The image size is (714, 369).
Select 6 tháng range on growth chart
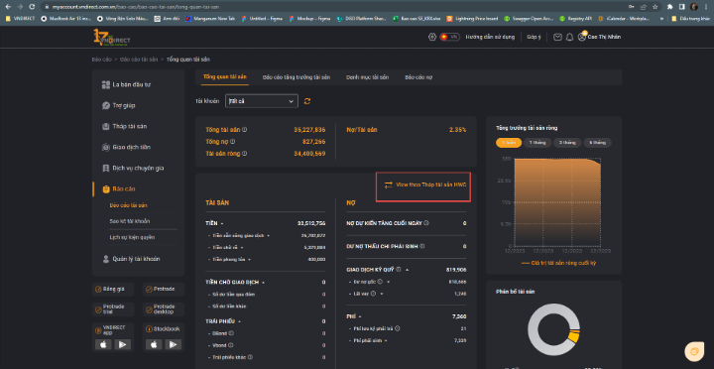pos(597,143)
